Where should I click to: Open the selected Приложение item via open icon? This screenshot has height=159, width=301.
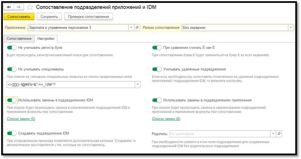[x=137, y=27]
